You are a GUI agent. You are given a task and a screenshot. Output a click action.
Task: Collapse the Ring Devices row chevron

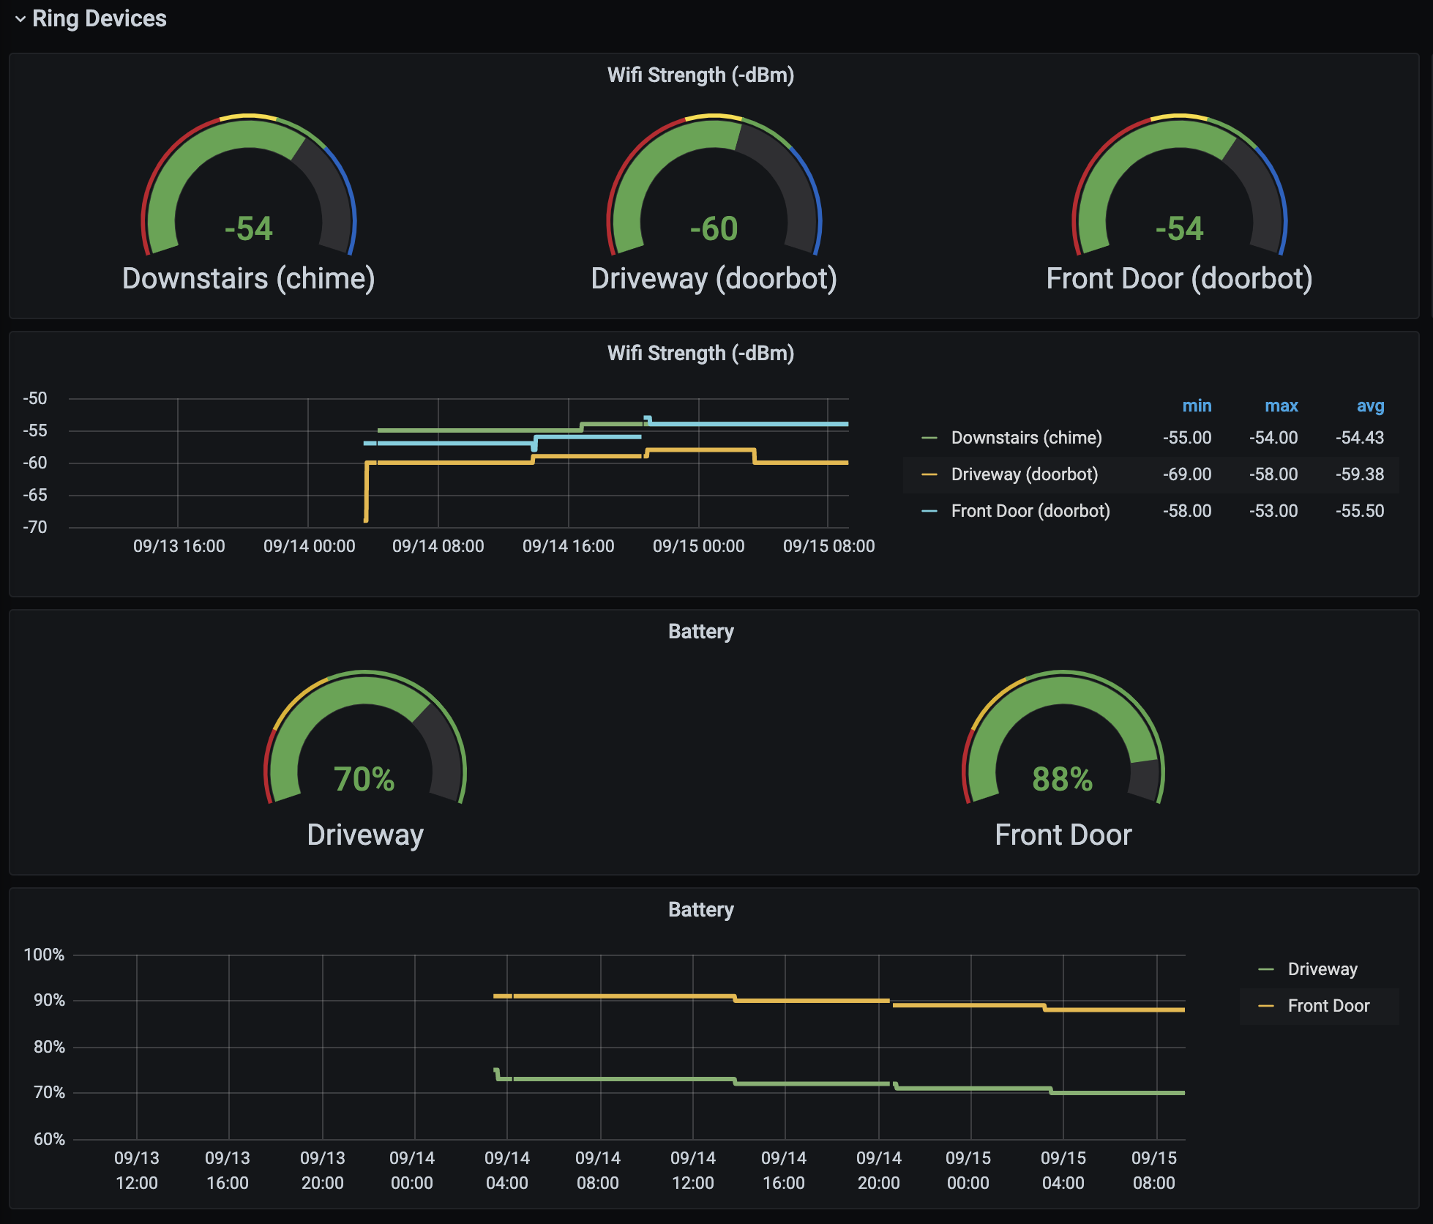(20, 19)
